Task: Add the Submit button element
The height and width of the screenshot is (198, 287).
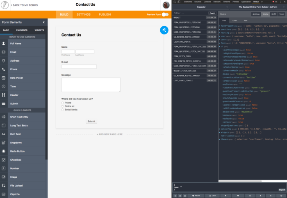Action: 23,104
